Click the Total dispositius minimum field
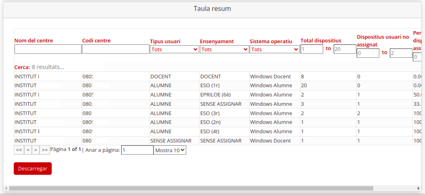The height and width of the screenshot is (195, 425). coord(312,49)
